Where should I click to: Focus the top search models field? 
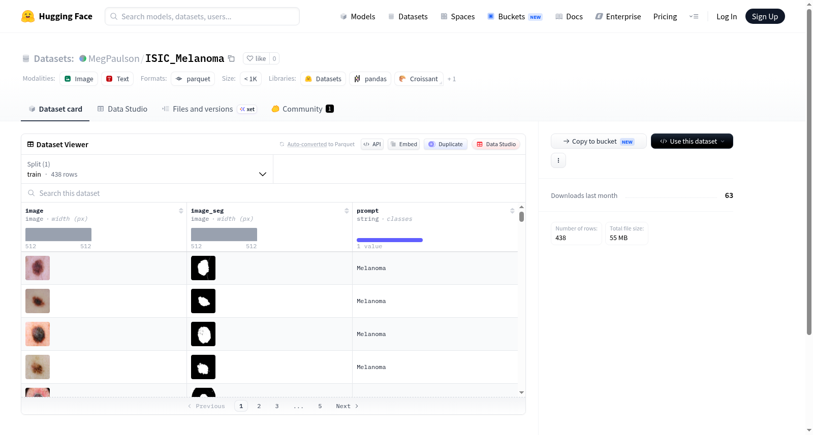pyautogui.click(x=202, y=16)
